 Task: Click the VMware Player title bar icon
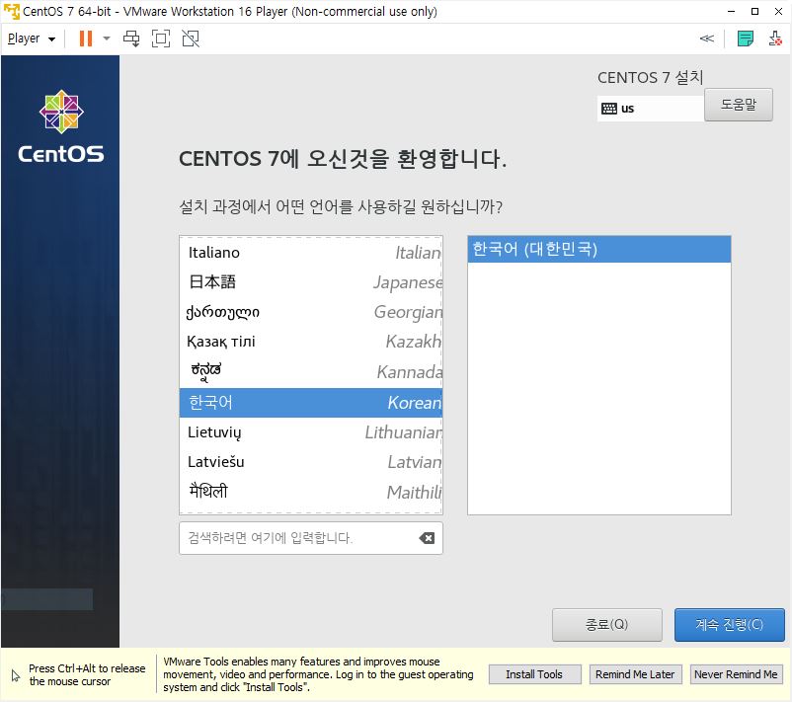coord(11,11)
